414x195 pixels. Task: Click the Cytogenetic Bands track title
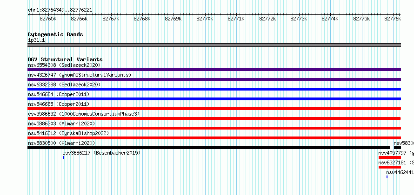click(55, 34)
